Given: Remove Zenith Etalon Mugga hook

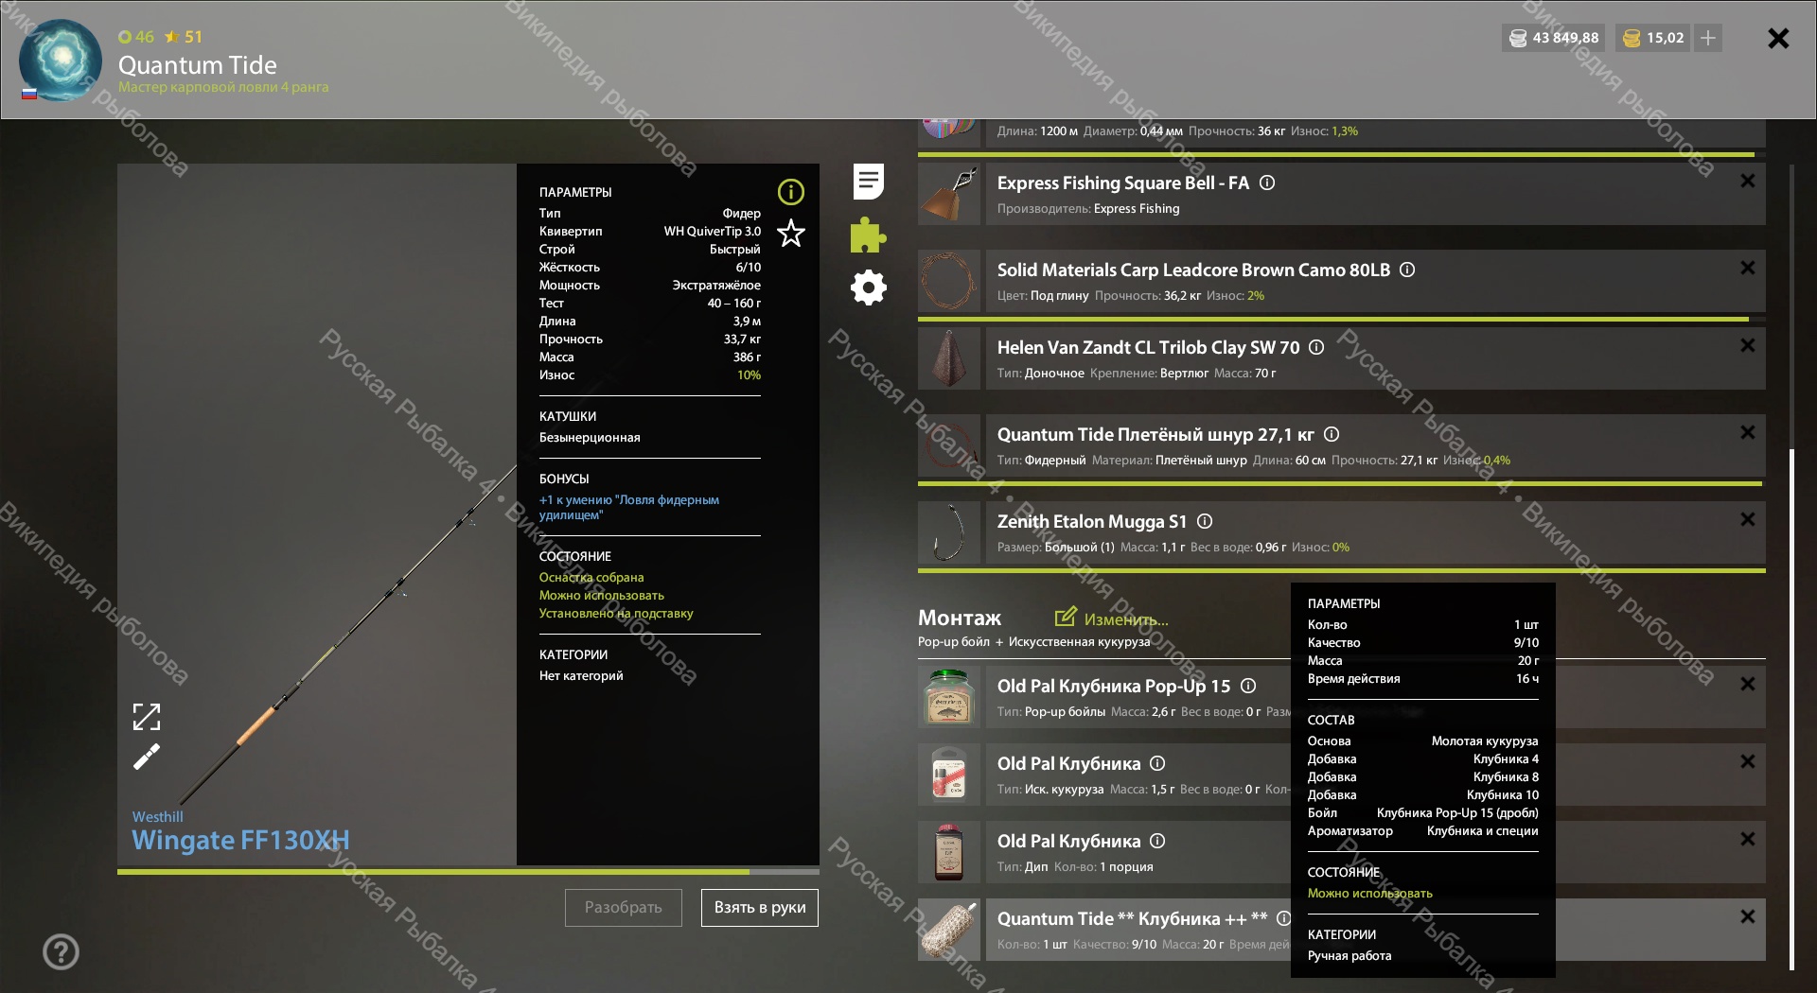Looking at the screenshot, I should click(x=1748, y=519).
